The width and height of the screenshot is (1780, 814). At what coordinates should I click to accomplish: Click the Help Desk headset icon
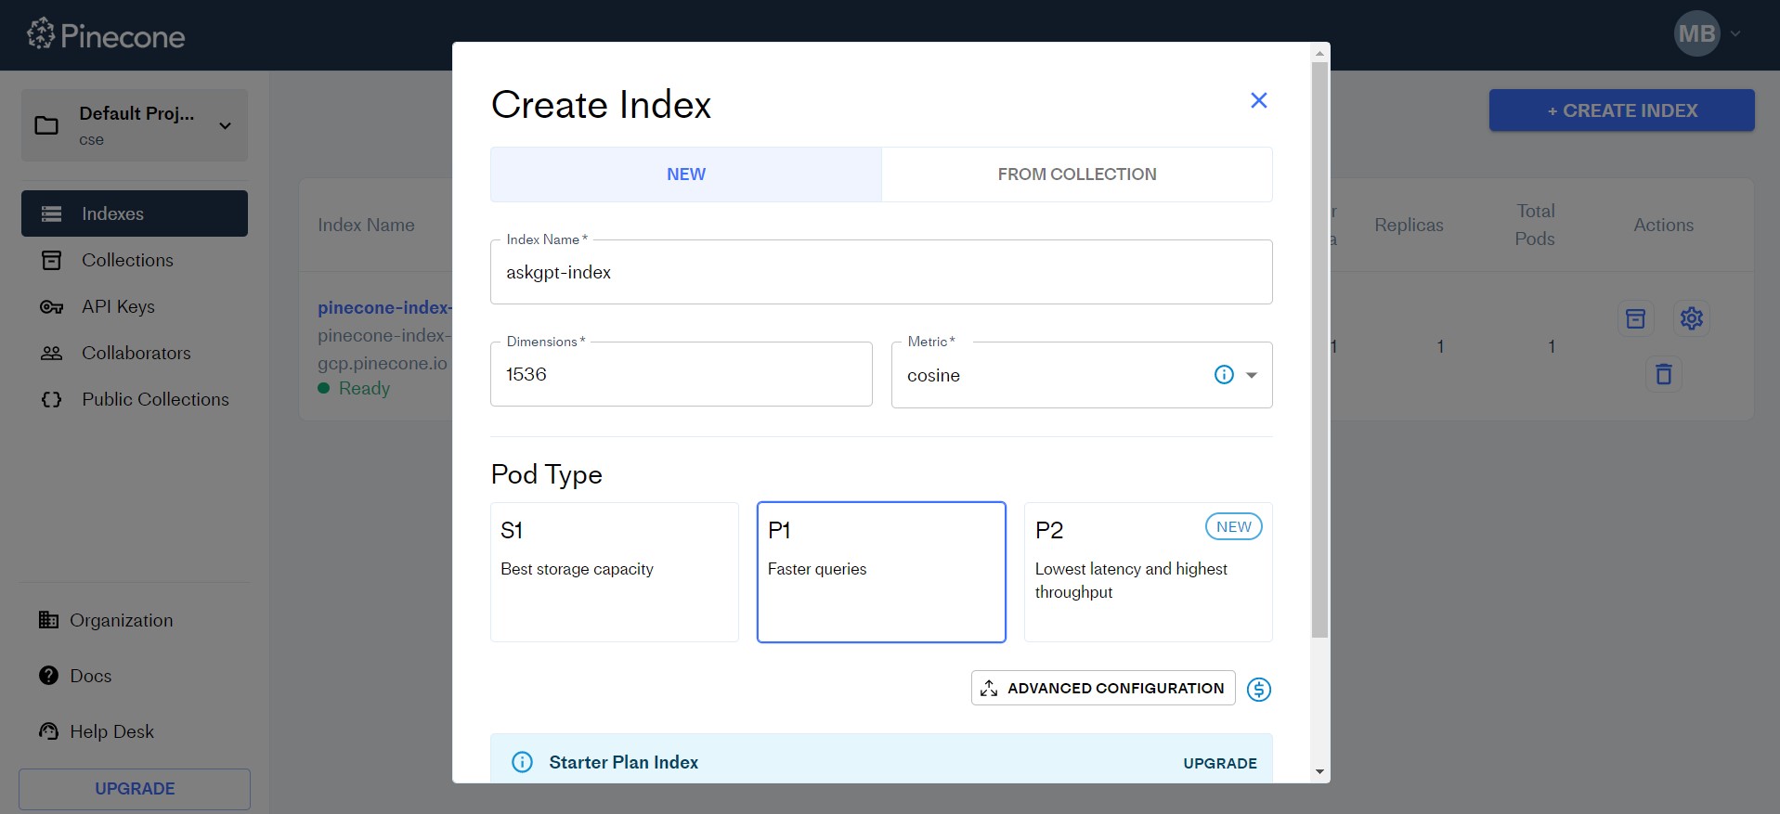point(48,731)
